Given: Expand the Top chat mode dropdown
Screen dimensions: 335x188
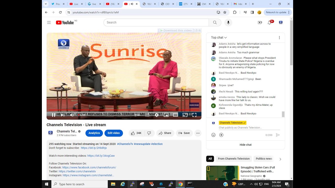Looking at the screenshot, I should 219,38.
